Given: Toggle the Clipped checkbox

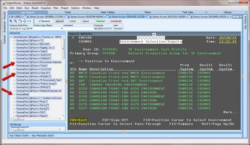Looking at the screenshot, I should pos(80,21).
